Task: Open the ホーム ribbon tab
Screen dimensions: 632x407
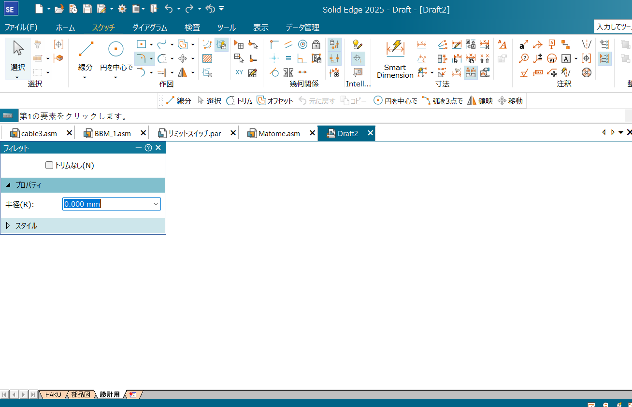Action: click(65, 28)
